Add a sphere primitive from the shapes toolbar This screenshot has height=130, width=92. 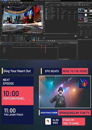pyautogui.click(x=2, y=36)
